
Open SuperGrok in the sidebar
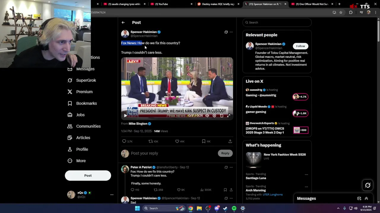pos(82,80)
